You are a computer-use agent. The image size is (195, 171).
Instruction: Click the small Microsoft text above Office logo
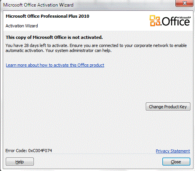(x=185, y=17)
